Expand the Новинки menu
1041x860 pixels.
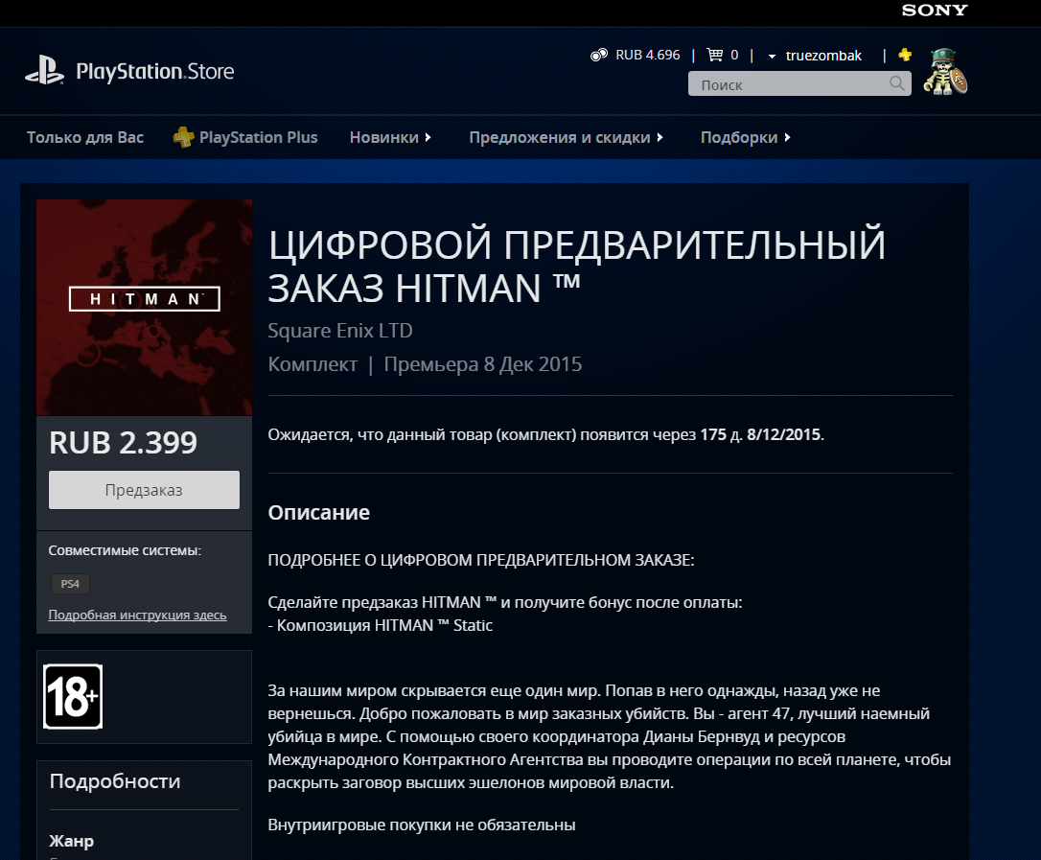[x=390, y=137]
